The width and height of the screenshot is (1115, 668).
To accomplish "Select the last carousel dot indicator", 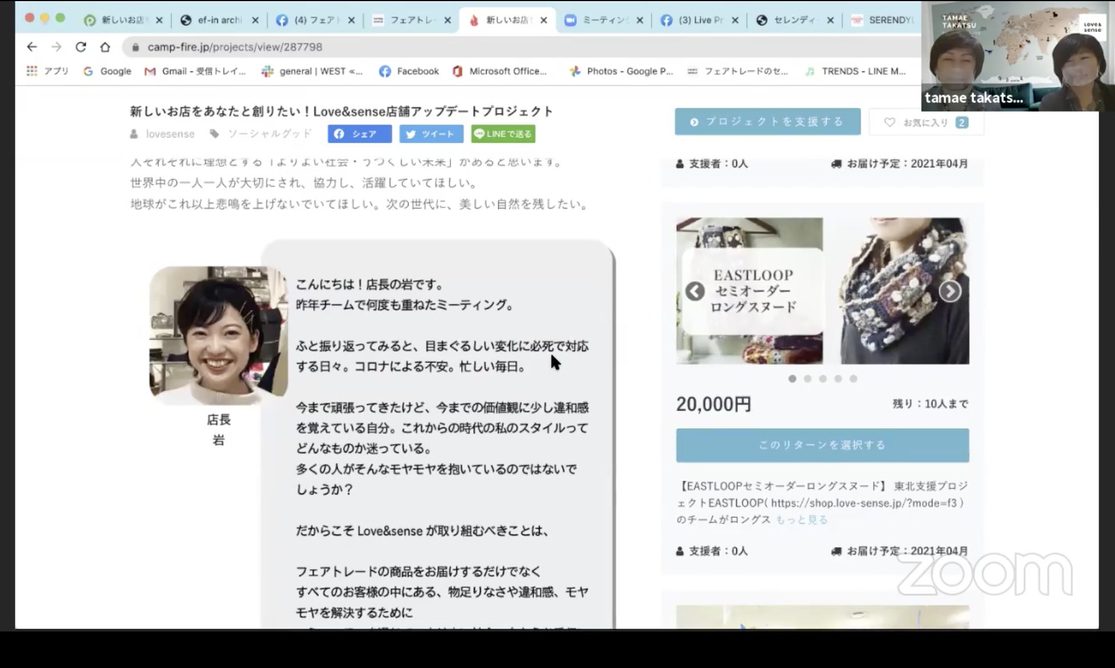I will pyautogui.click(x=853, y=379).
